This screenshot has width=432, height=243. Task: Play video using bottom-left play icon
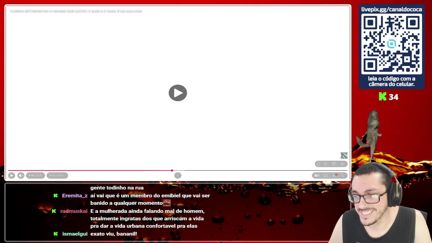pyautogui.click(x=11, y=175)
